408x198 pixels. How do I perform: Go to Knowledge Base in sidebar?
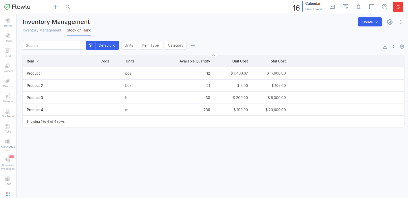(x=8, y=145)
